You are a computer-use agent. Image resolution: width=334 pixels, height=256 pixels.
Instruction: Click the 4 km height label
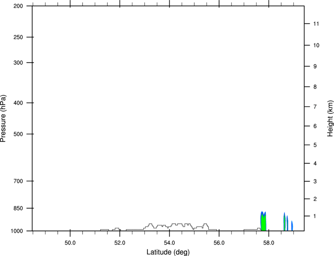pos(315,163)
